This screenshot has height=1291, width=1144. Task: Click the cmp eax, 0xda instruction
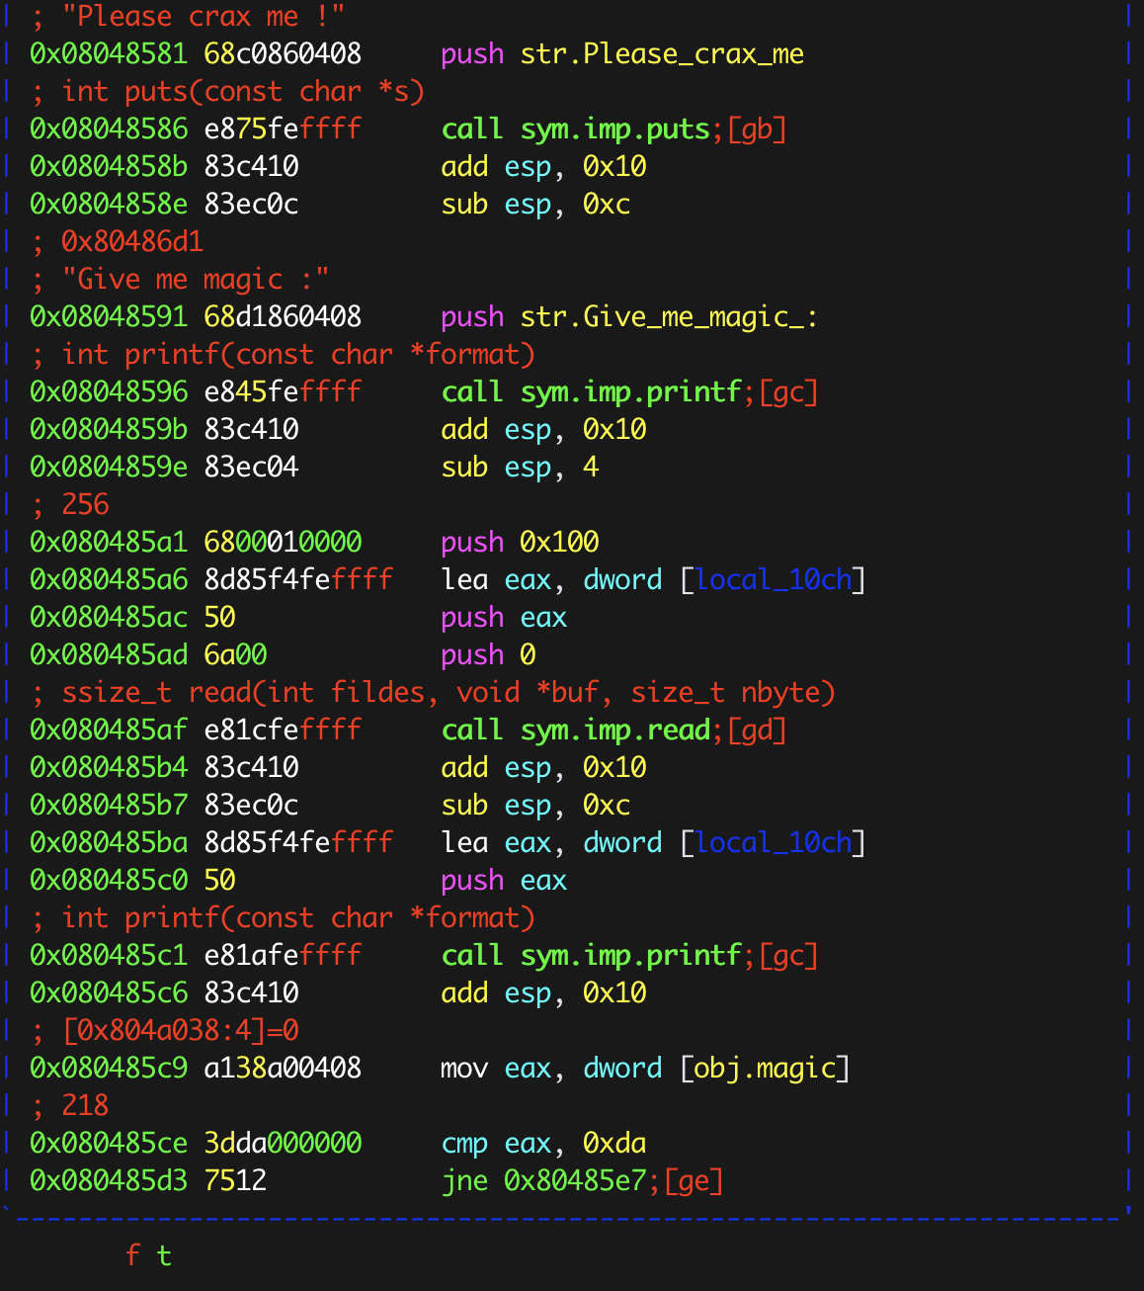[x=543, y=1144]
